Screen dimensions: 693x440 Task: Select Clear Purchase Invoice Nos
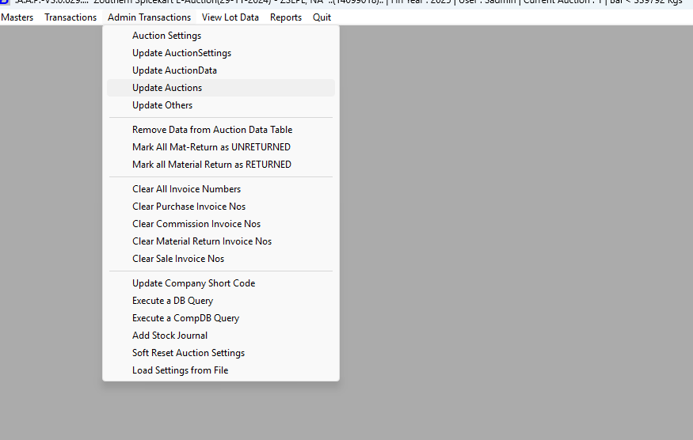tap(221, 207)
